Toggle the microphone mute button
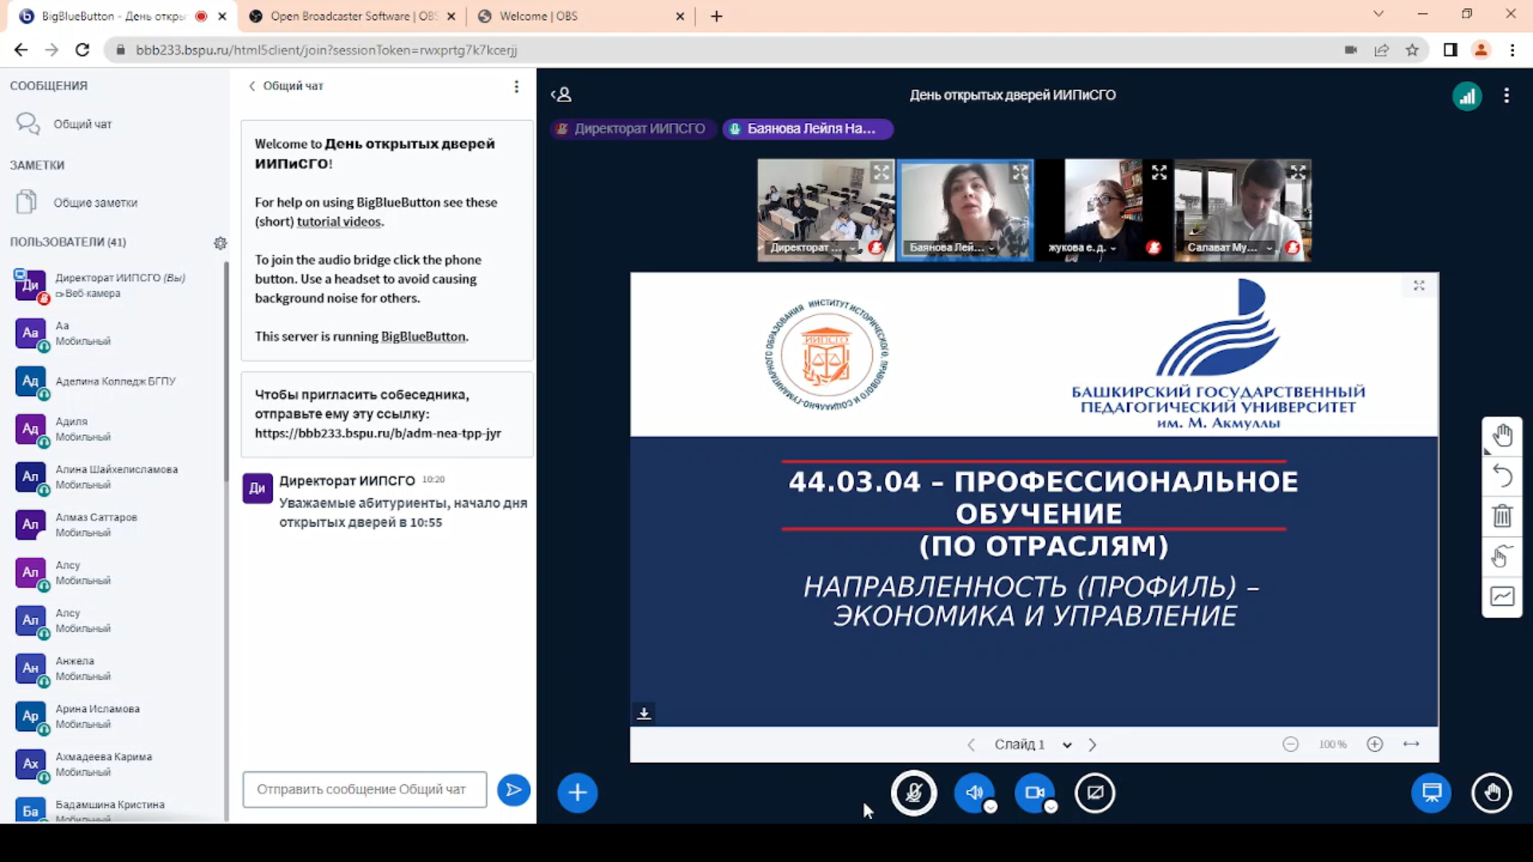The width and height of the screenshot is (1533, 862). coord(913,793)
